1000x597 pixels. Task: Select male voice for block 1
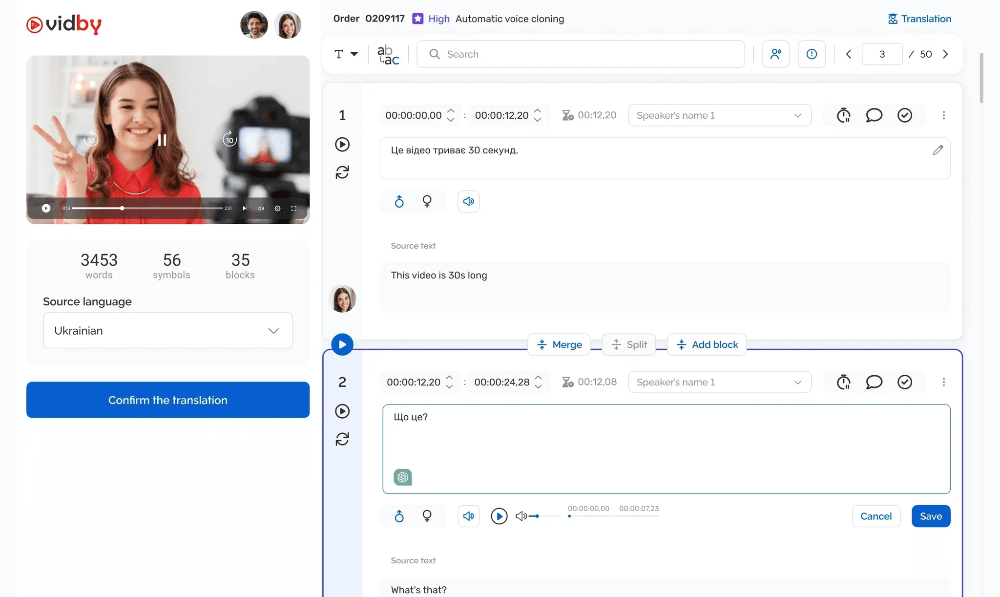[x=399, y=201]
